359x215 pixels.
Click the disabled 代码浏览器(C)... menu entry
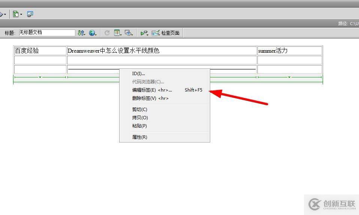148,82
